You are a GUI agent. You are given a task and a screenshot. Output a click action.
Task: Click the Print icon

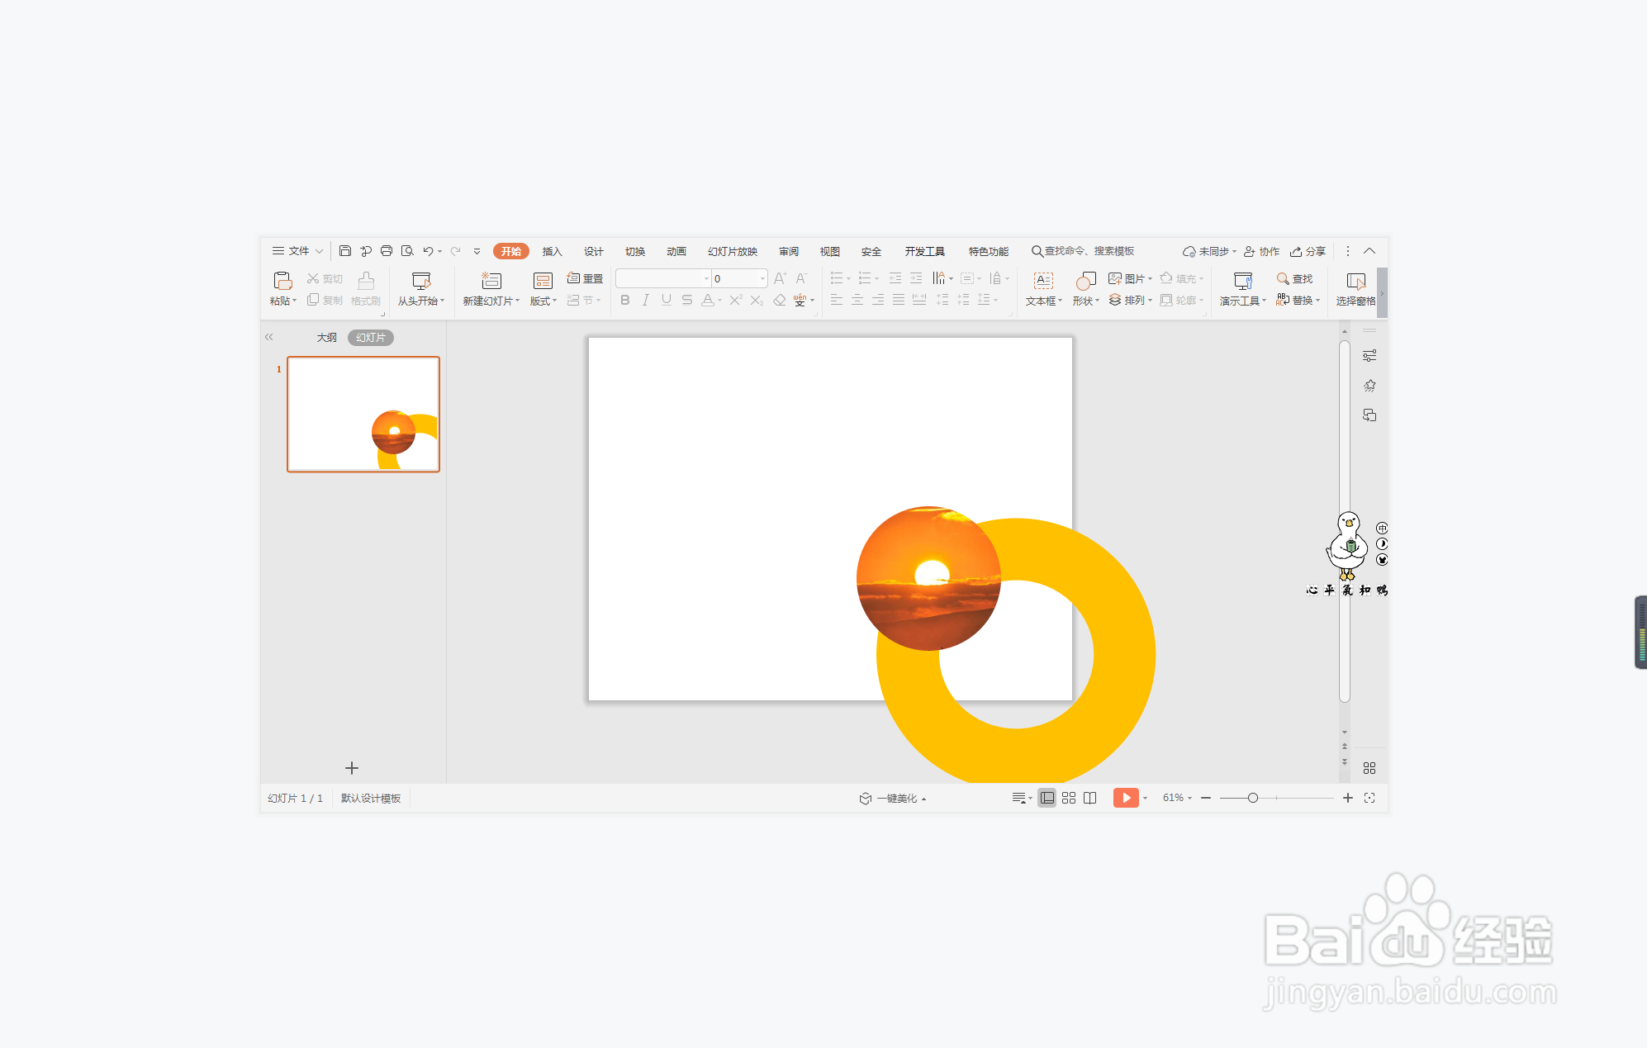[386, 251]
